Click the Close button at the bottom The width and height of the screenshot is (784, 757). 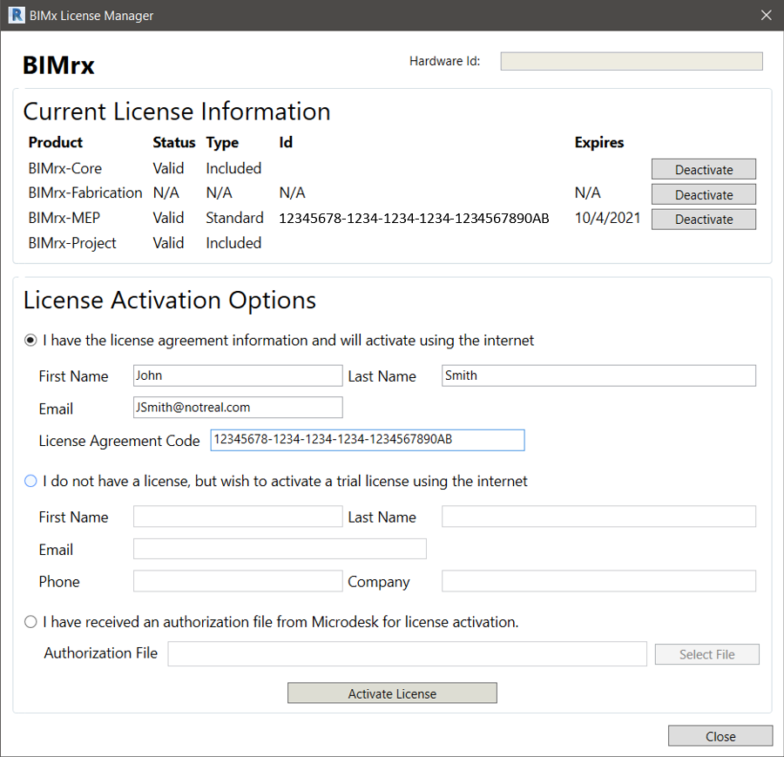[x=720, y=736]
